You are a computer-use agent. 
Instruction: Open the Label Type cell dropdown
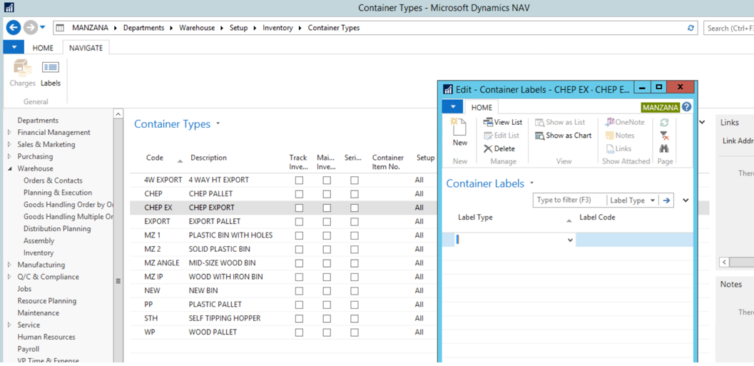pos(570,240)
